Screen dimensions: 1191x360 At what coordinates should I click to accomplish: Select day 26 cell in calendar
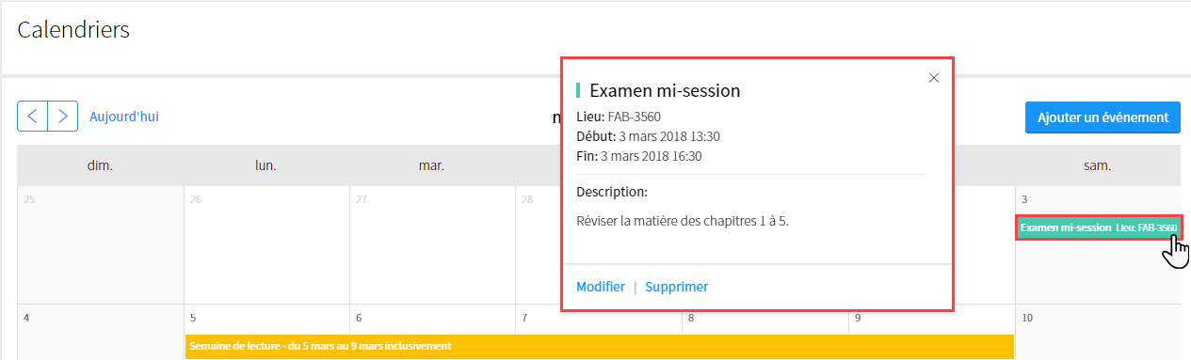coord(266,244)
